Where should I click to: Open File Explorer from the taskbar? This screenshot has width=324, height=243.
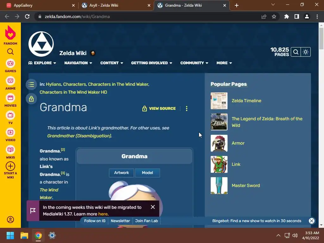click(x=24, y=235)
